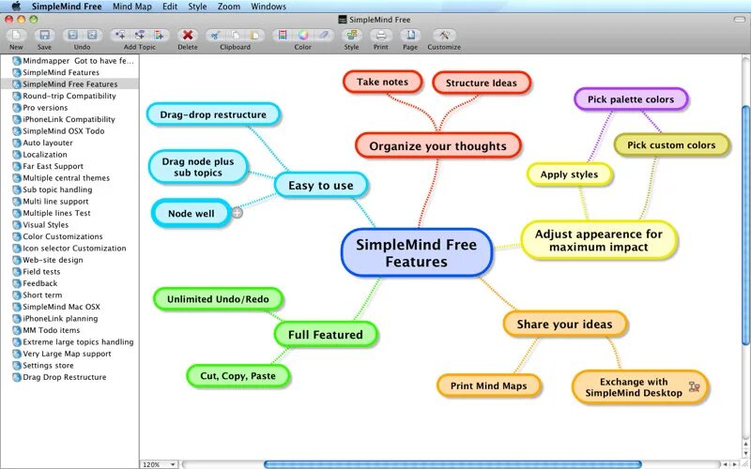This screenshot has width=751, height=469.
Task: Toggle toolbar with the pill button in title bar
Action: (x=739, y=19)
